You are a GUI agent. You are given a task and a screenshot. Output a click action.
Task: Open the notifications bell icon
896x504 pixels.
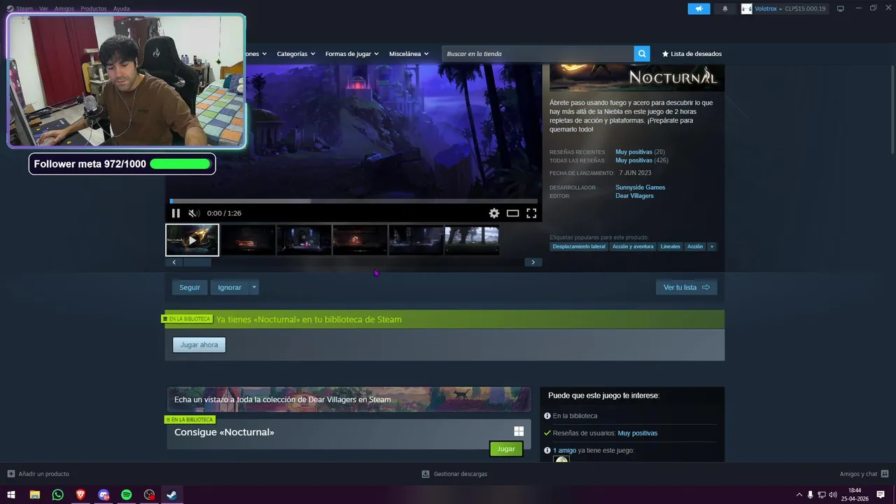(725, 8)
